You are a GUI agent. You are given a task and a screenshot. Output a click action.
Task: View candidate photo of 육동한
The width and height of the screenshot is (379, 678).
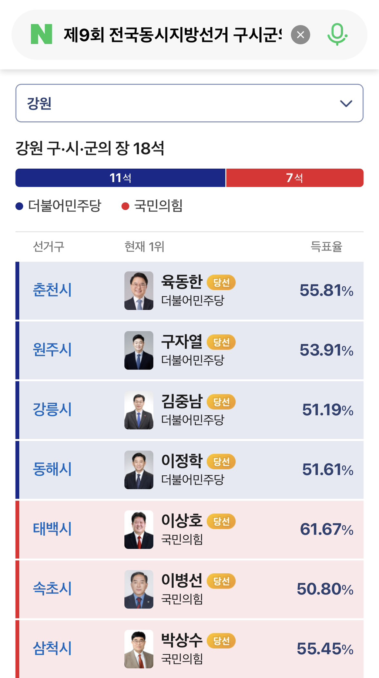point(139,291)
